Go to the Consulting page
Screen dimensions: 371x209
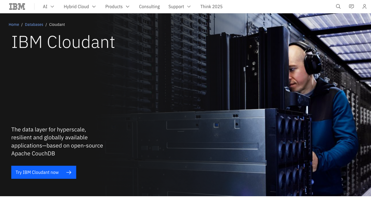point(149,7)
